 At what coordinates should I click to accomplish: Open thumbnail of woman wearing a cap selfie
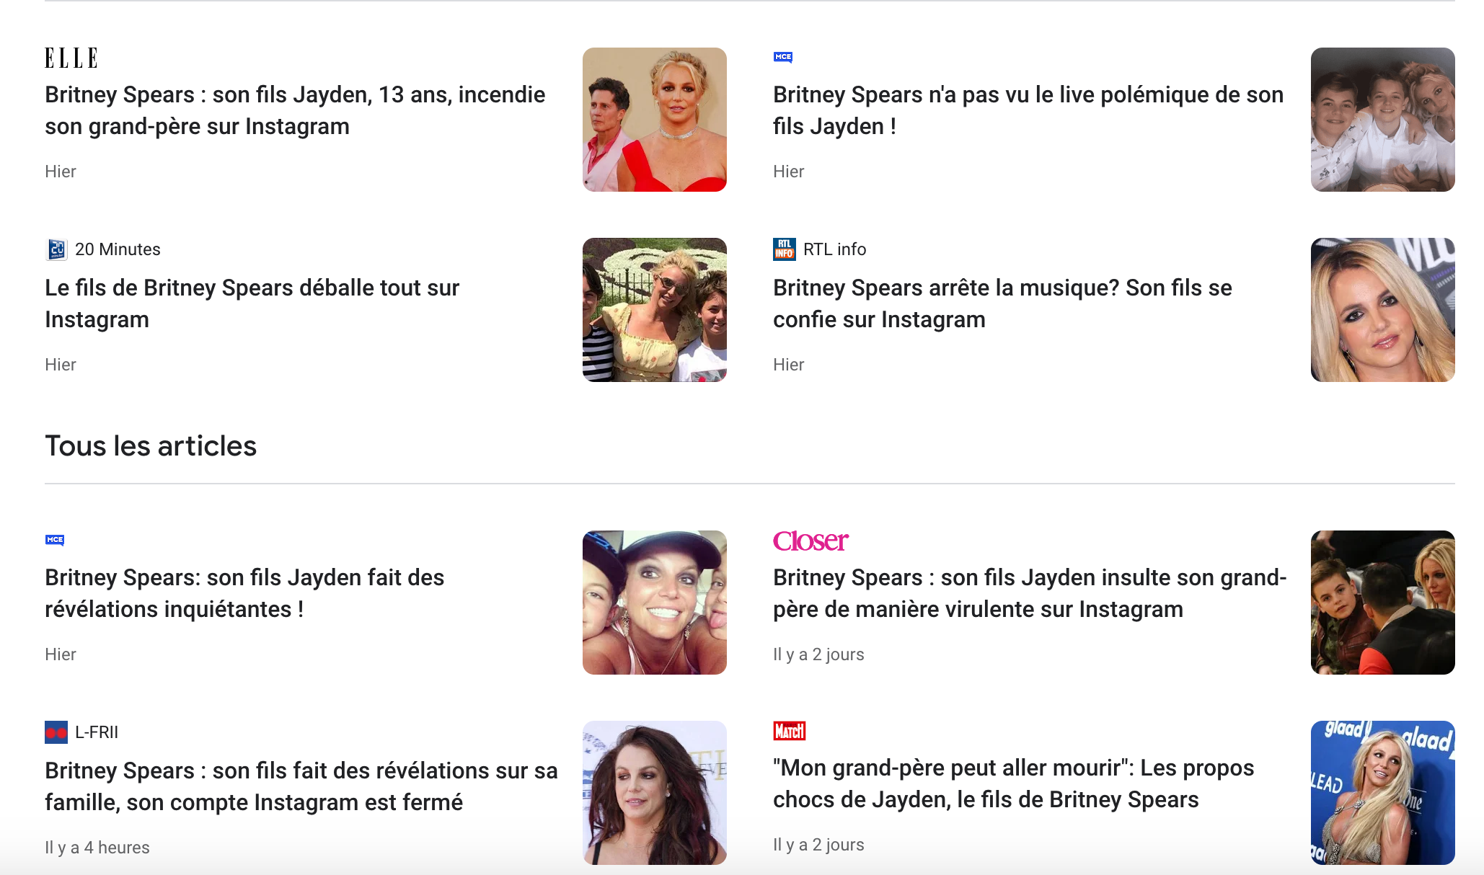coord(655,603)
